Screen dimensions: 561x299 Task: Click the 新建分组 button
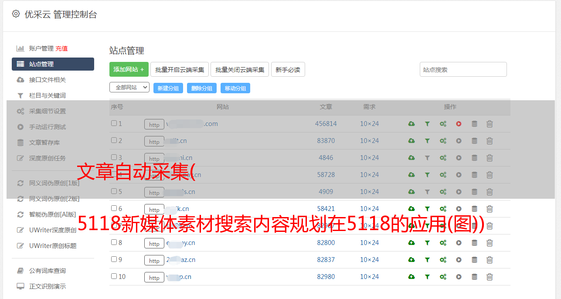coord(168,88)
